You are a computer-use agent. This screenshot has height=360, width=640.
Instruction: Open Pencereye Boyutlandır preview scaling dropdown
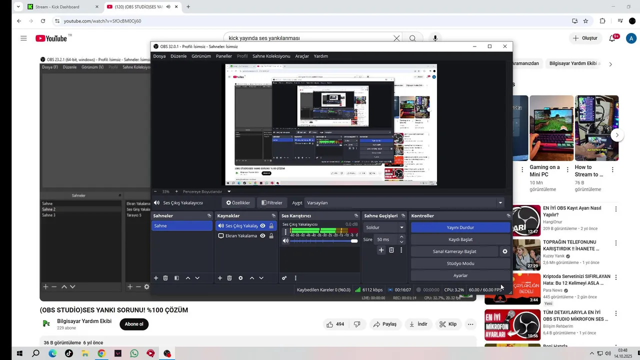229,191
